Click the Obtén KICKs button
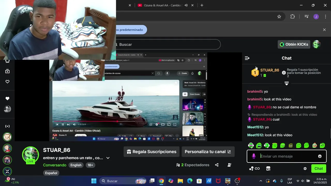 pyautogui.click(x=294, y=44)
